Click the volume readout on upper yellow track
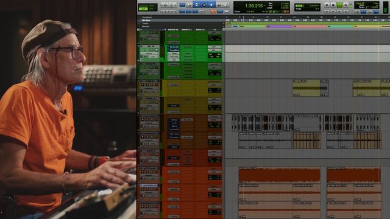 pyautogui.click(x=214, y=89)
